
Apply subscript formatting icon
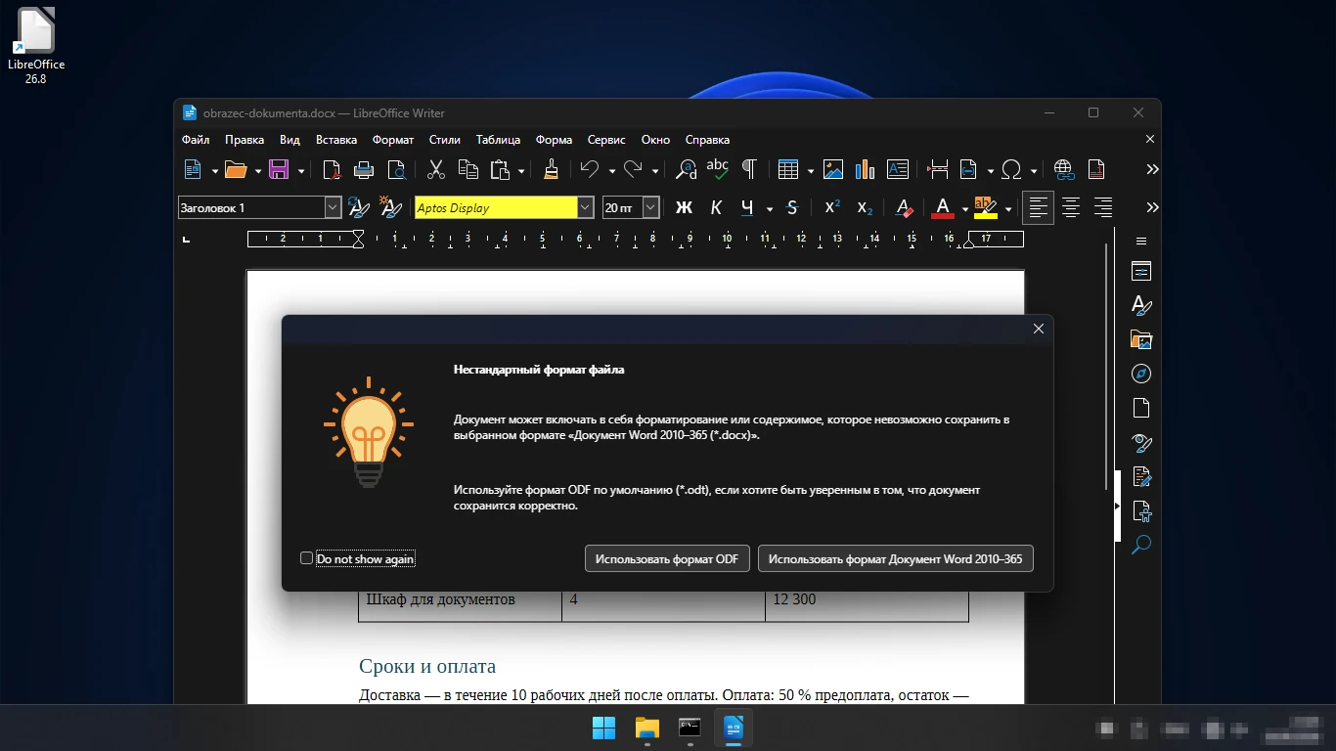(x=865, y=207)
